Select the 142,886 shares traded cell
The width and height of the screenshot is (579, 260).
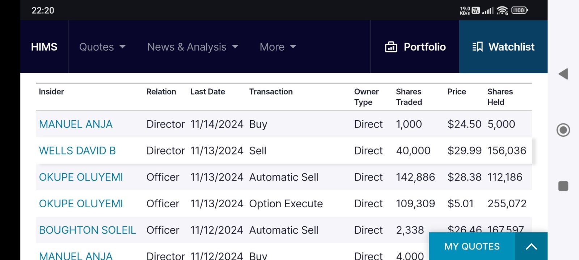(x=415, y=177)
